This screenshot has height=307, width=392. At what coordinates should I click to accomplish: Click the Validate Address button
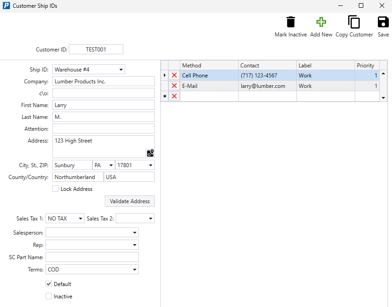[129, 201]
